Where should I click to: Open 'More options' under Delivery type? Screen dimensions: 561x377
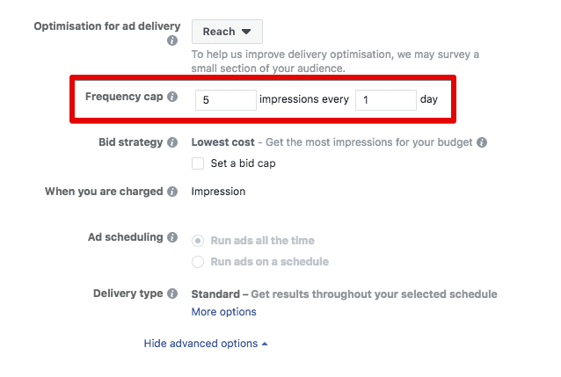pos(224,312)
